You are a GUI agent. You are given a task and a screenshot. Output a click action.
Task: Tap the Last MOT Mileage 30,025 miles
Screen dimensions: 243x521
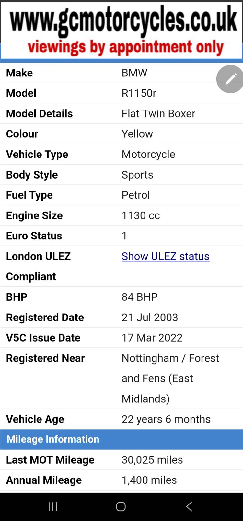[152, 460]
